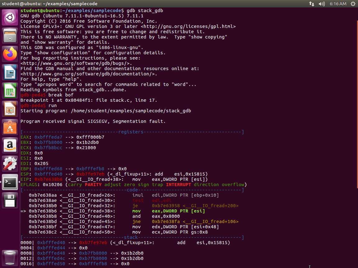Click the gdb documentation URL
358x268 pixels.
coord(89,74)
